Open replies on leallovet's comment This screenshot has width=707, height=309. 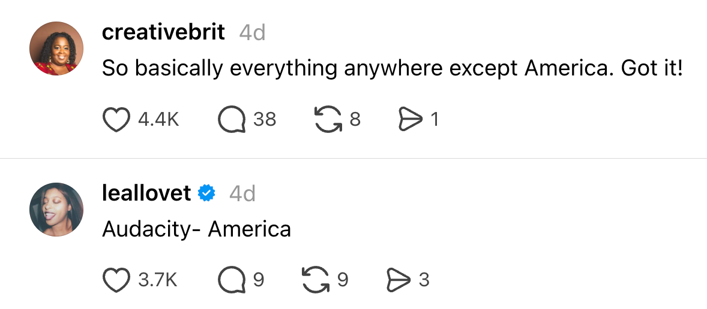click(232, 280)
